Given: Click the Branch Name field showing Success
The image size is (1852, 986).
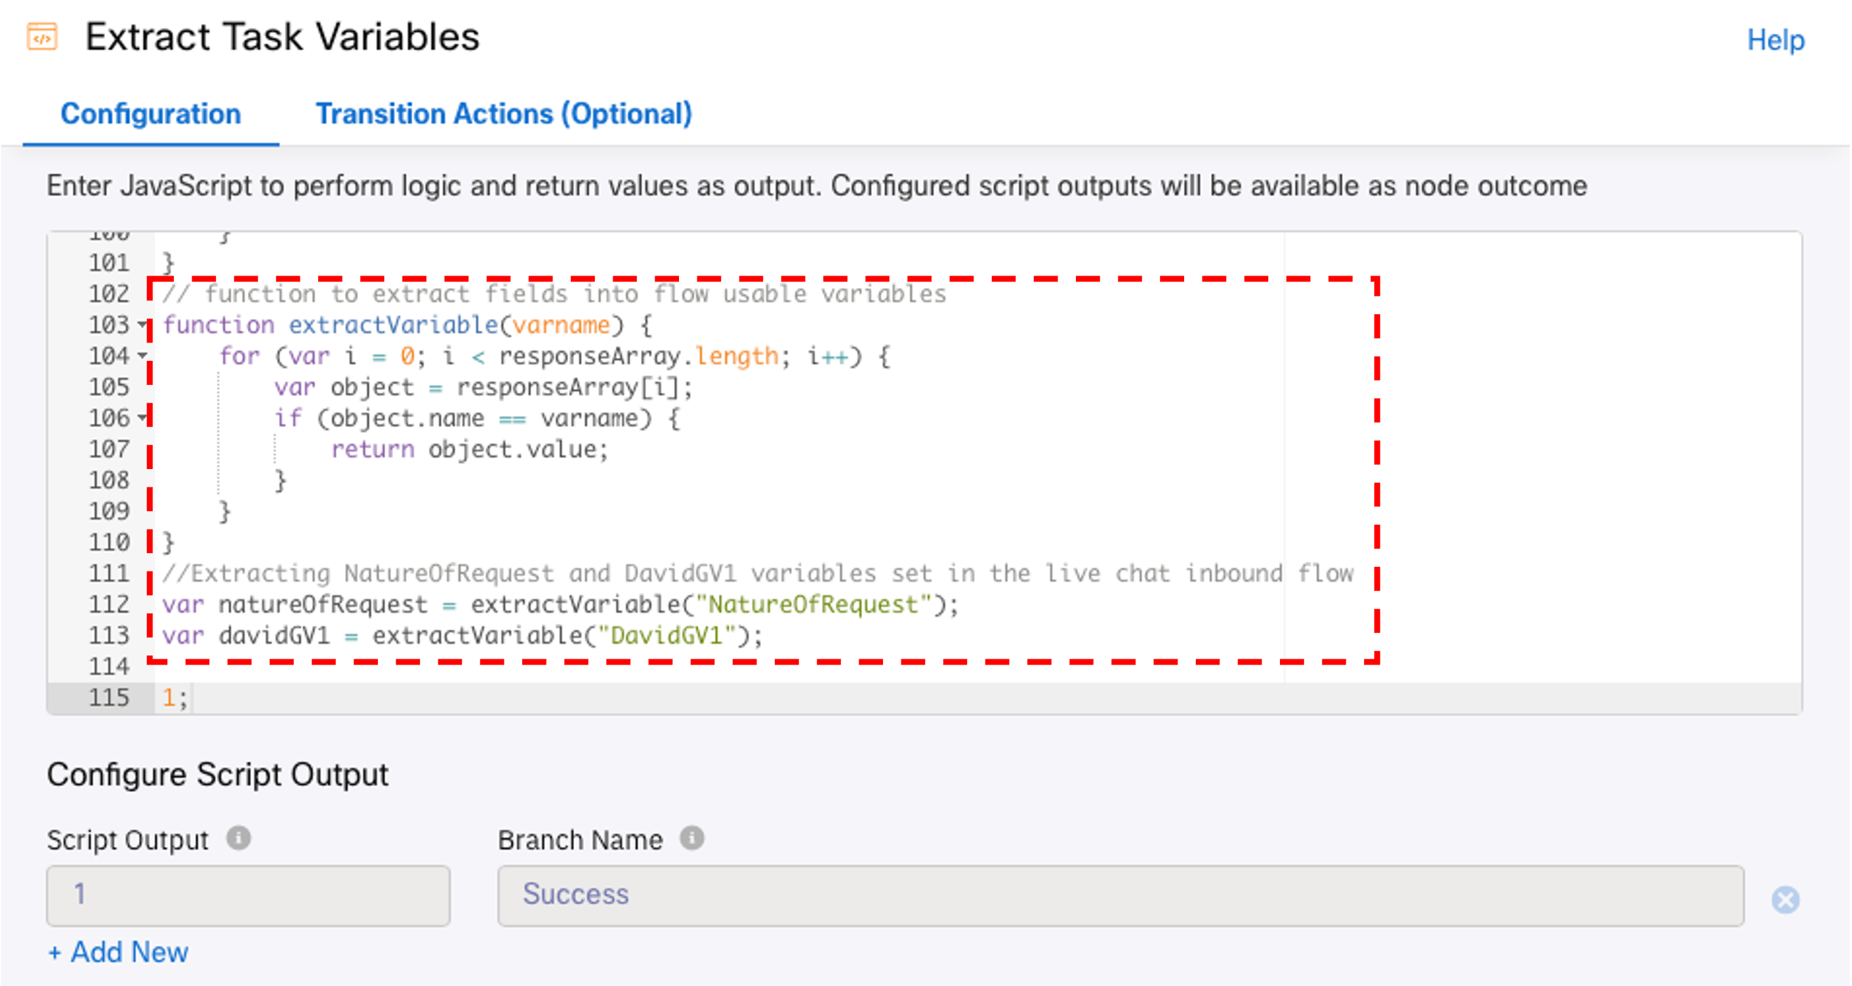Looking at the screenshot, I should click(x=1120, y=895).
